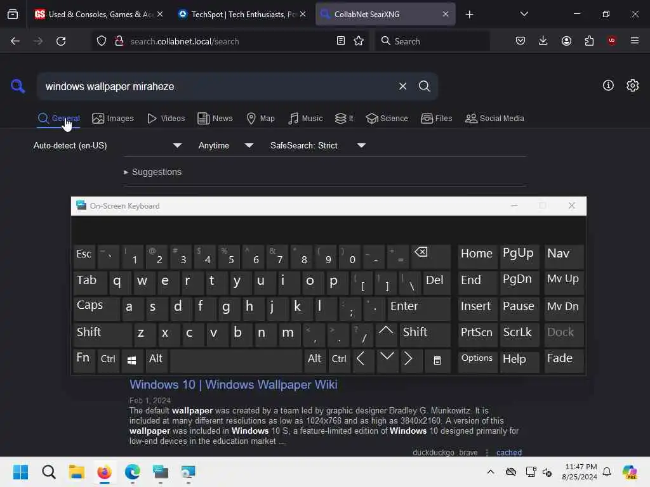Toggle the left Ctrl key
650x487 pixels.
pyautogui.click(x=108, y=361)
